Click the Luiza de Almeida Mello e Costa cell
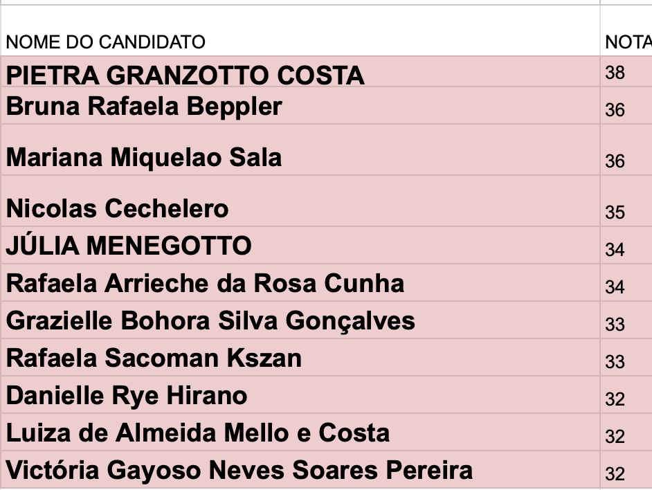Screen dimensions: 652x490 [x=198, y=433]
